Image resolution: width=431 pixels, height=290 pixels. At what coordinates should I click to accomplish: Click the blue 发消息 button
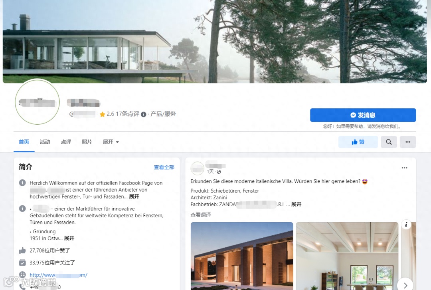click(363, 115)
